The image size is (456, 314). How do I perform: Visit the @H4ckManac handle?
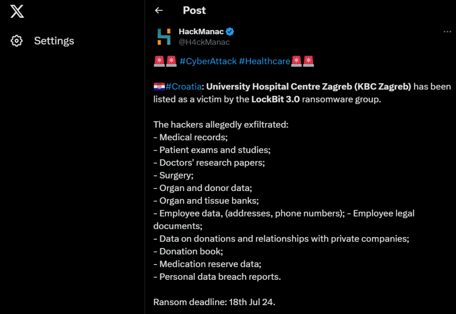click(x=204, y=42)
